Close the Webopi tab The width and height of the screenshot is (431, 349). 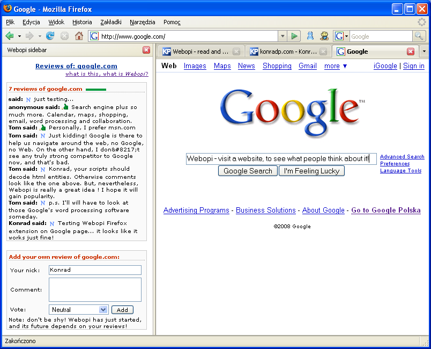pyautogui.click(x=236, y=52)
